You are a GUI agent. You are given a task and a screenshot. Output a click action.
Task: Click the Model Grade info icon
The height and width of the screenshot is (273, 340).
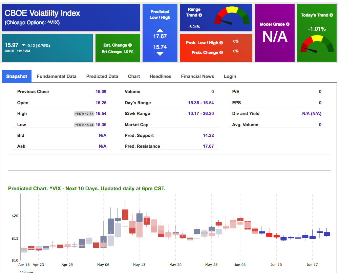[x=288, y=24]
